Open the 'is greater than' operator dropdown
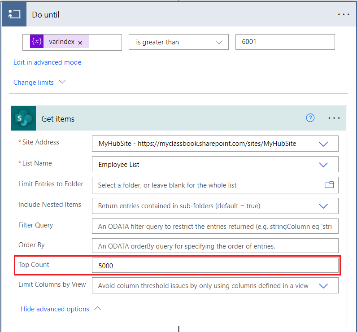 pos(178,42)
